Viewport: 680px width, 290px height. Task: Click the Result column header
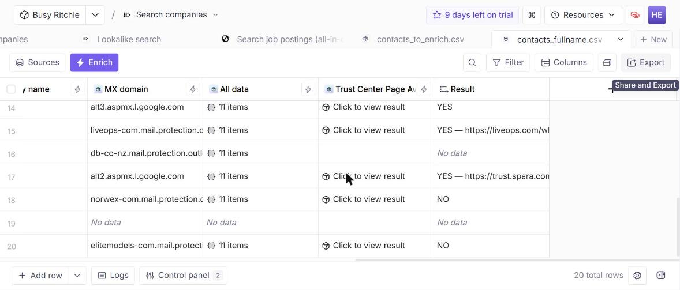(x=491, y=89)
